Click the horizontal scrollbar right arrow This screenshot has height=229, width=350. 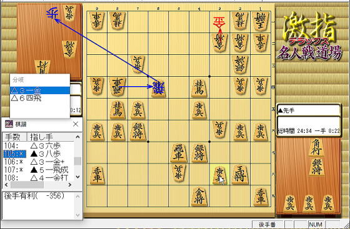70,185
